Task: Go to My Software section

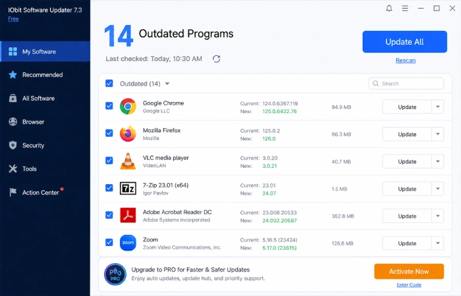Action: [x=45, y=51]
